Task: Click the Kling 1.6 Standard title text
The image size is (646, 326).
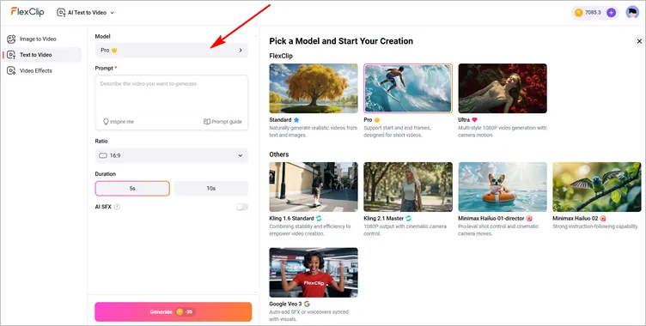Action: (292, 218)
